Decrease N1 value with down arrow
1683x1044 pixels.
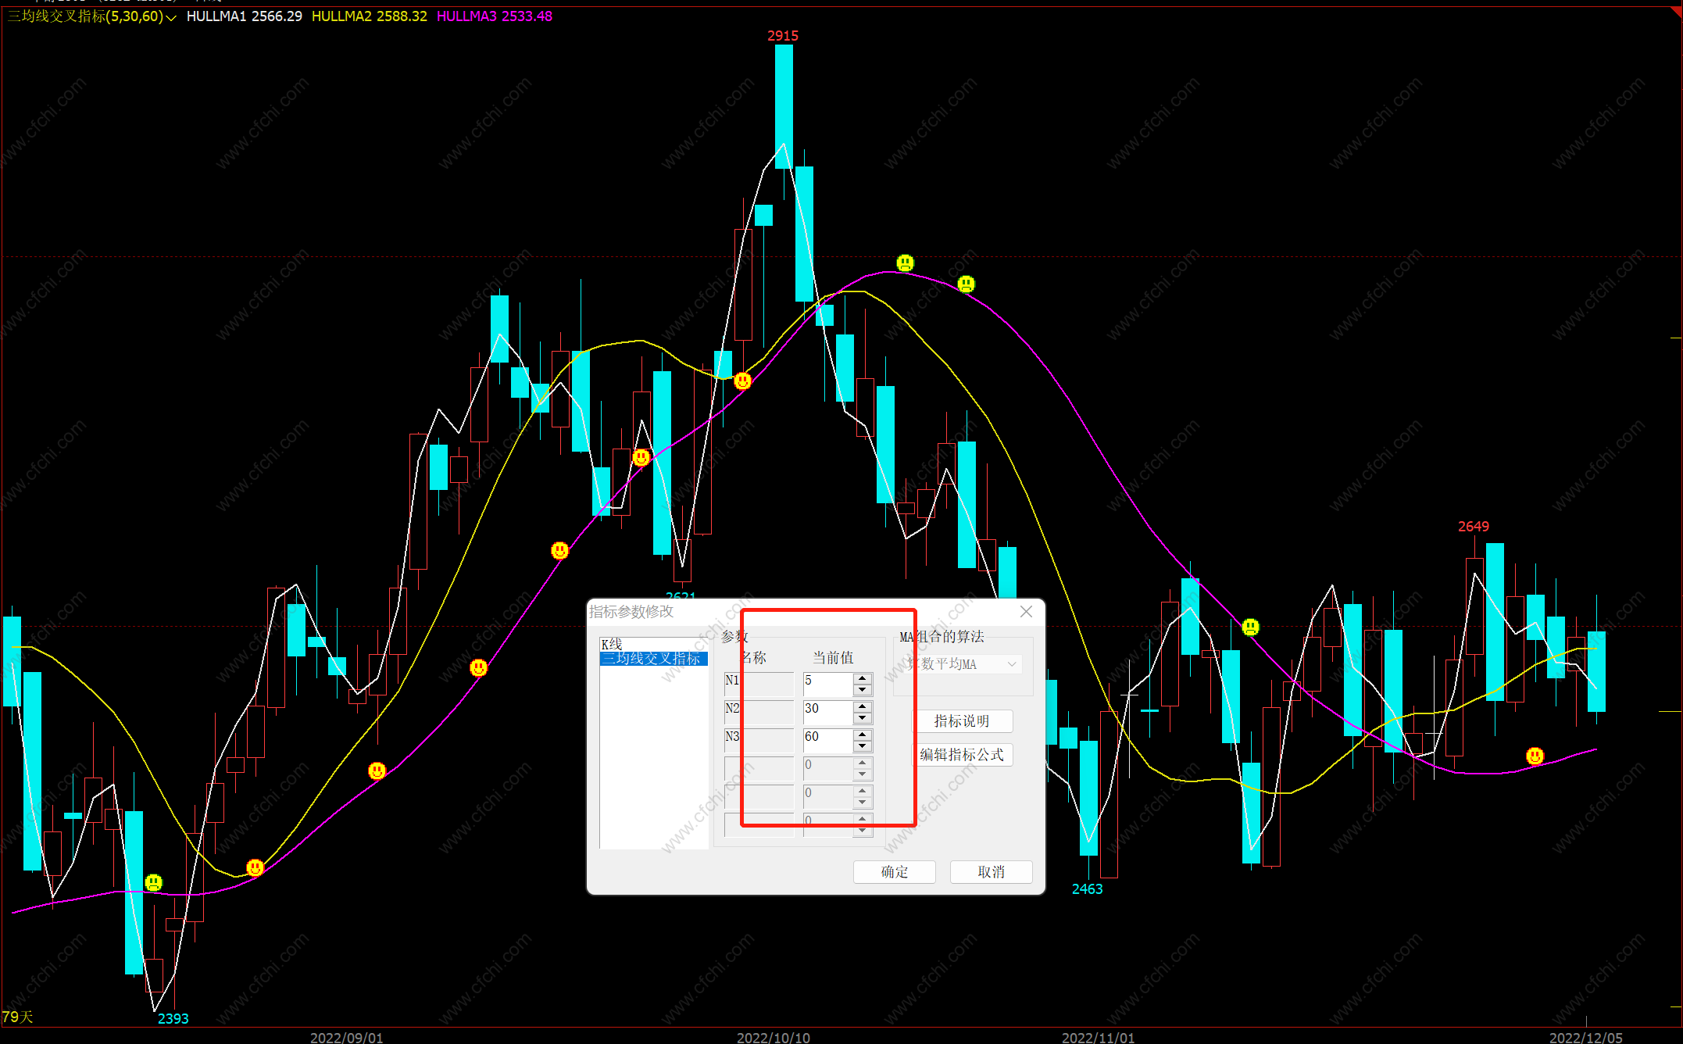(863, 690)
